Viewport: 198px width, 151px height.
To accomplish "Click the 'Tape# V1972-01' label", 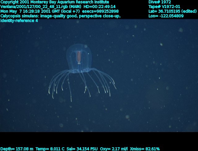I will point(164,7).
